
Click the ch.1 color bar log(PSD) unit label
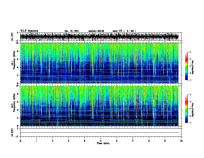[193, 67]
